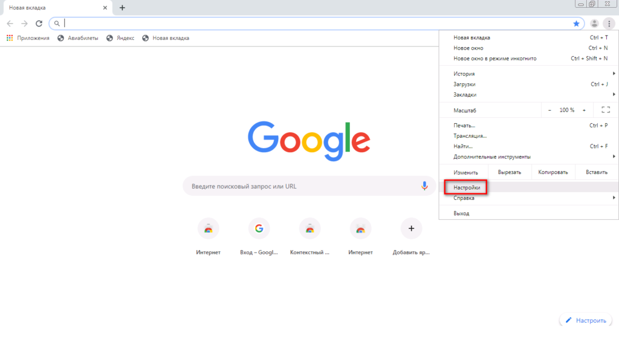619x348 pixels.
Task: Open the Приложения apps grid bookmark
Action: 28,38
